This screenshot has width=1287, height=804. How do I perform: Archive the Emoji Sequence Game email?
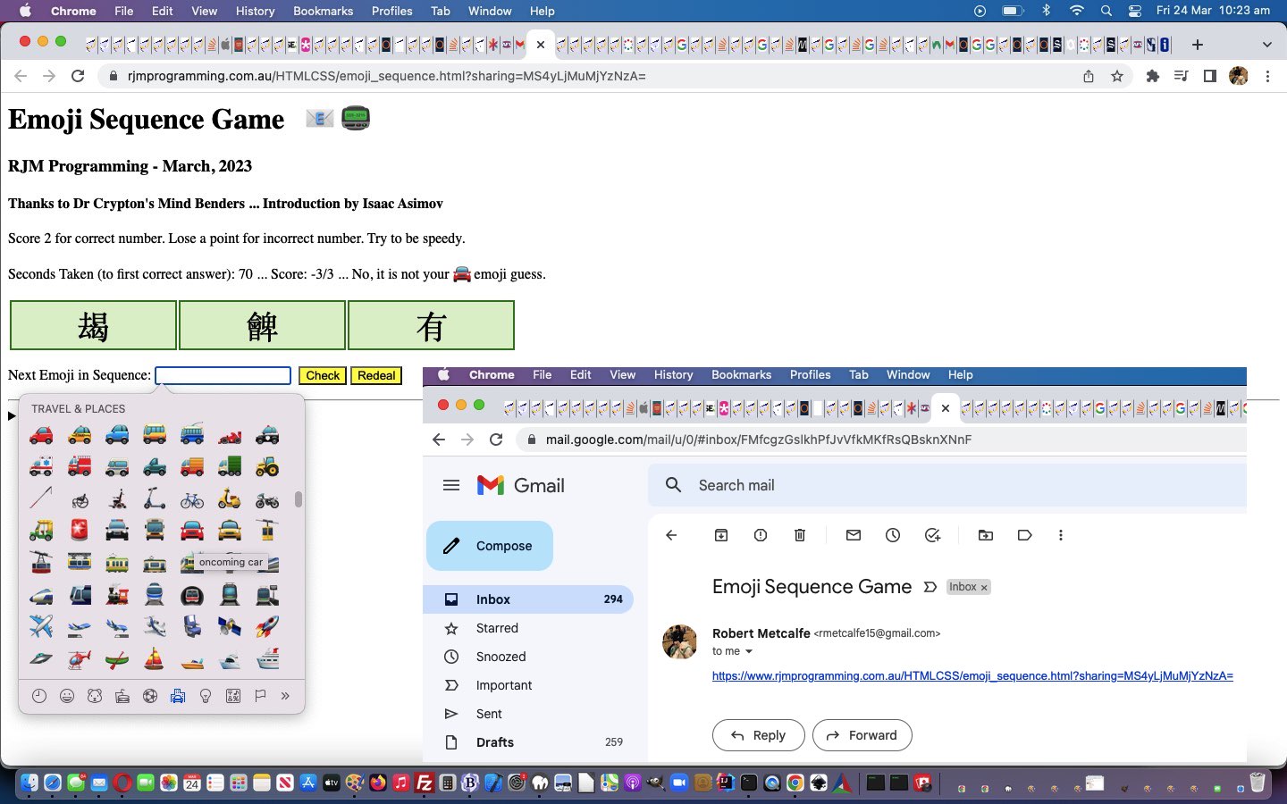coord(721,535)
